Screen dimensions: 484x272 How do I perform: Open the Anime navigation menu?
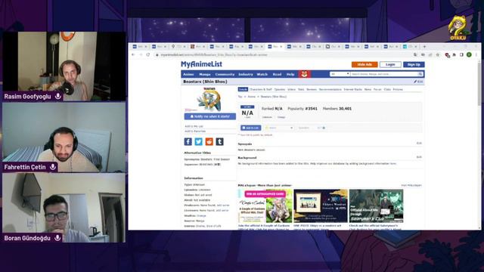click(188, 74)
